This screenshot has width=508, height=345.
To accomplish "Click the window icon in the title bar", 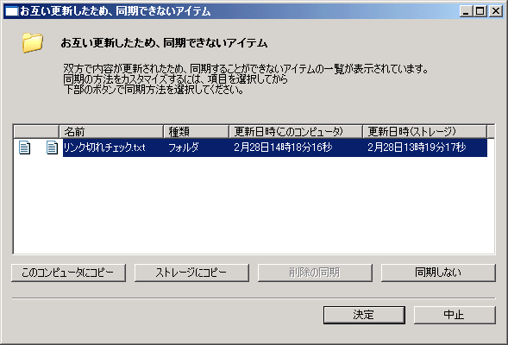I will 12,12.
